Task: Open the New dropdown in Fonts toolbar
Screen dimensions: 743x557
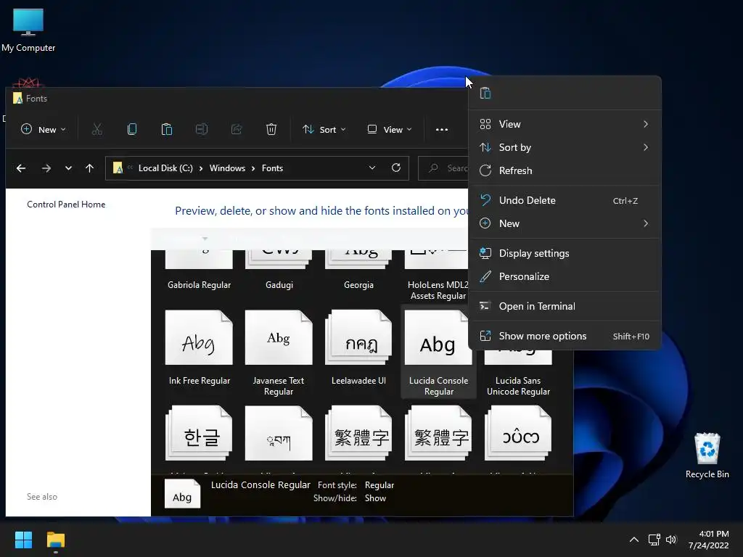Action: [x=43, y=129]
